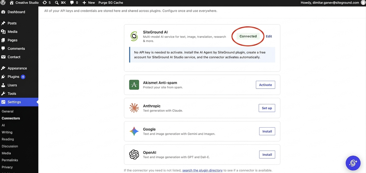Viewport: 366px width, 173px height.
Task: Set up the Anthropic connector
Action: 267,108
